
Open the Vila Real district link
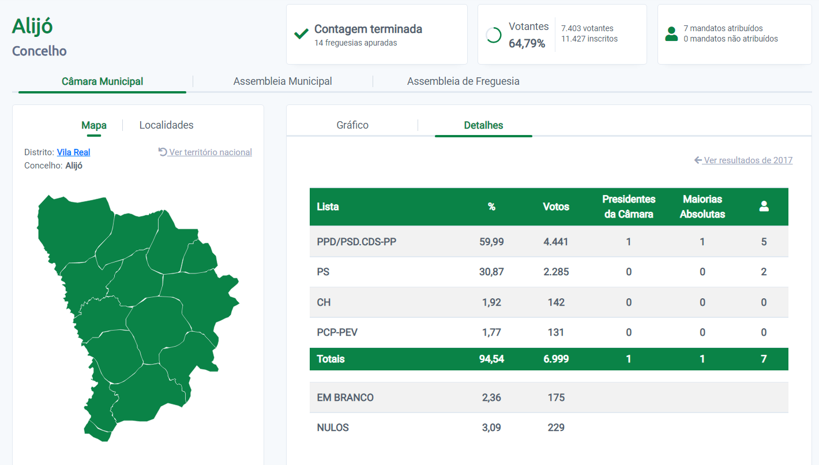(x=73, y=152)
